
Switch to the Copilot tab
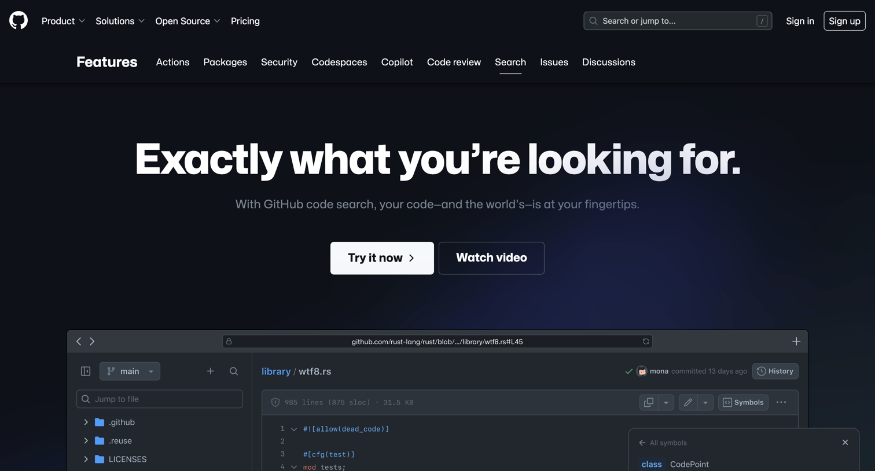397,62
